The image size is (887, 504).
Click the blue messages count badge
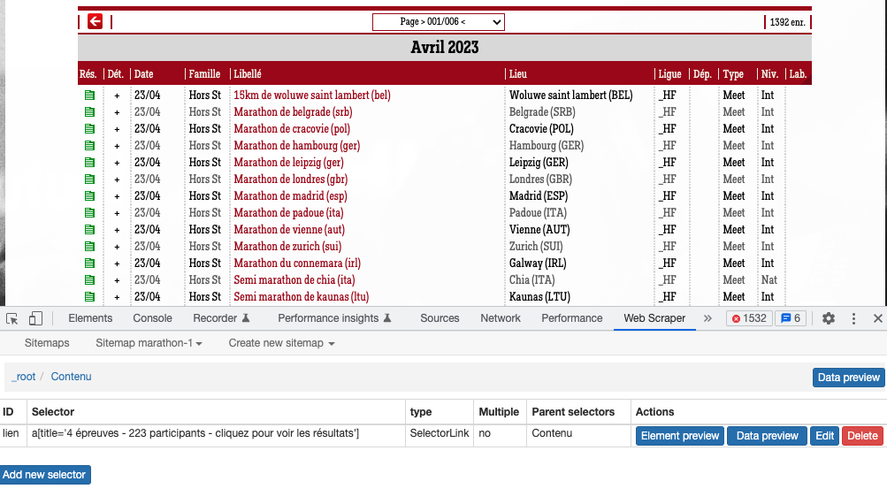790,318
